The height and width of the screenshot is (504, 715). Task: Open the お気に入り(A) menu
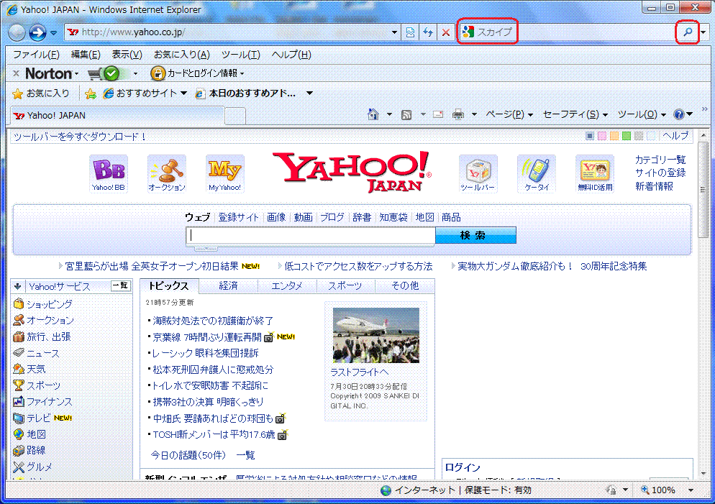tap(181, 55)
